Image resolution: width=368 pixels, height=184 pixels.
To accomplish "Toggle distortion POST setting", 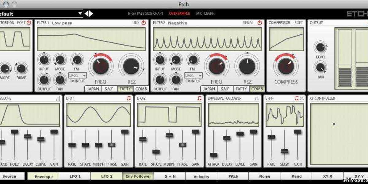I will click(21, 23).
